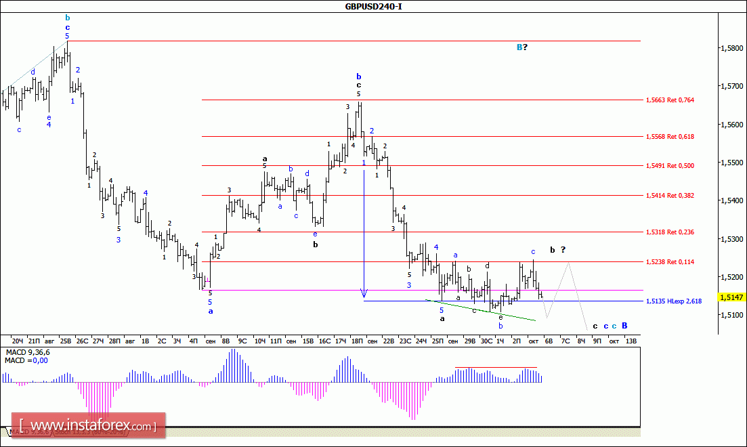Select the light-blue B? wave label

pyautogui.click(x=522, y=47)
